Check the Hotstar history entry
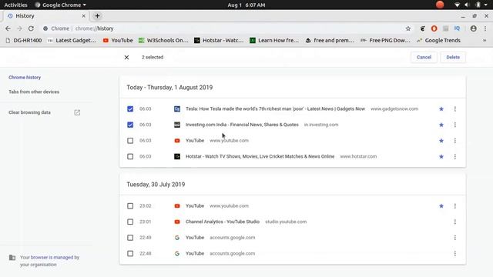 [x=130, y=156]
